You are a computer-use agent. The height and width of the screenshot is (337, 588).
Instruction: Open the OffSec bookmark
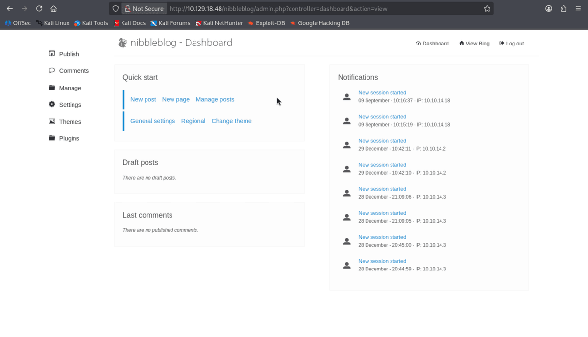(18, 23)
